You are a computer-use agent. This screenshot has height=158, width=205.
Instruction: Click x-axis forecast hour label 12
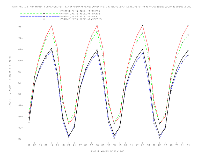52,145
